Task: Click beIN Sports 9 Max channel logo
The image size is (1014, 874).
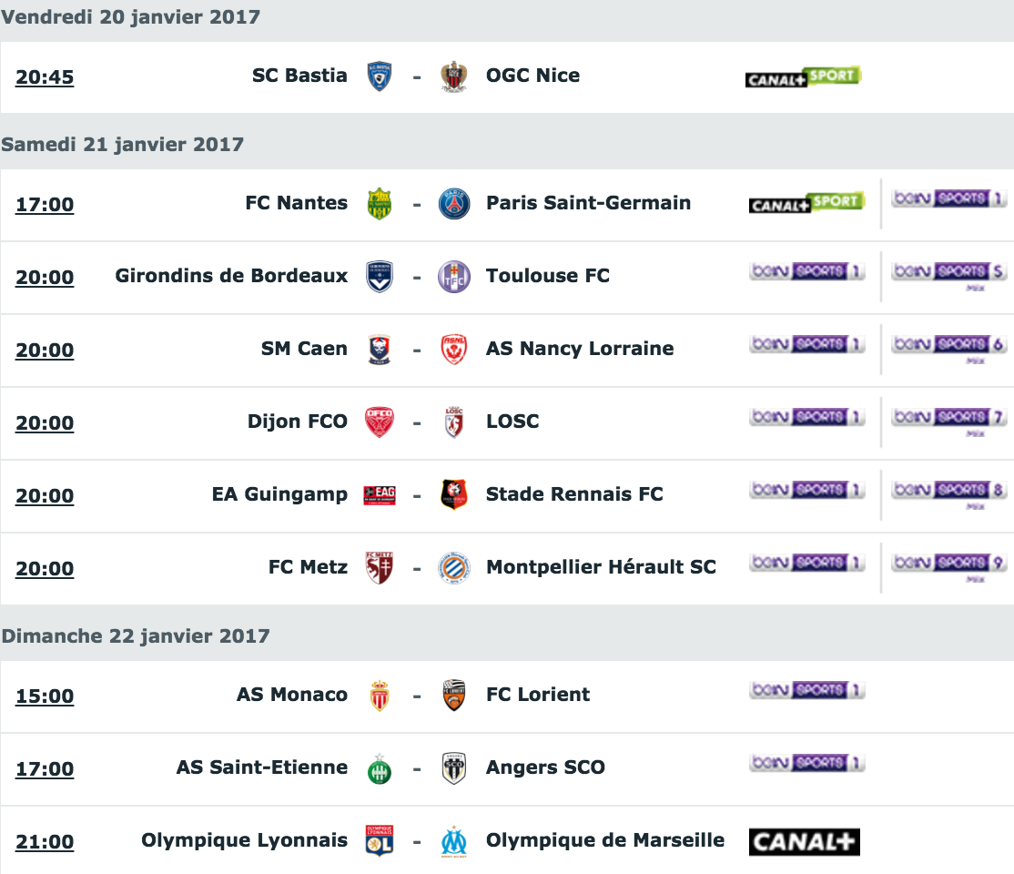Action: pyautogui.click(x=949, y=566)
